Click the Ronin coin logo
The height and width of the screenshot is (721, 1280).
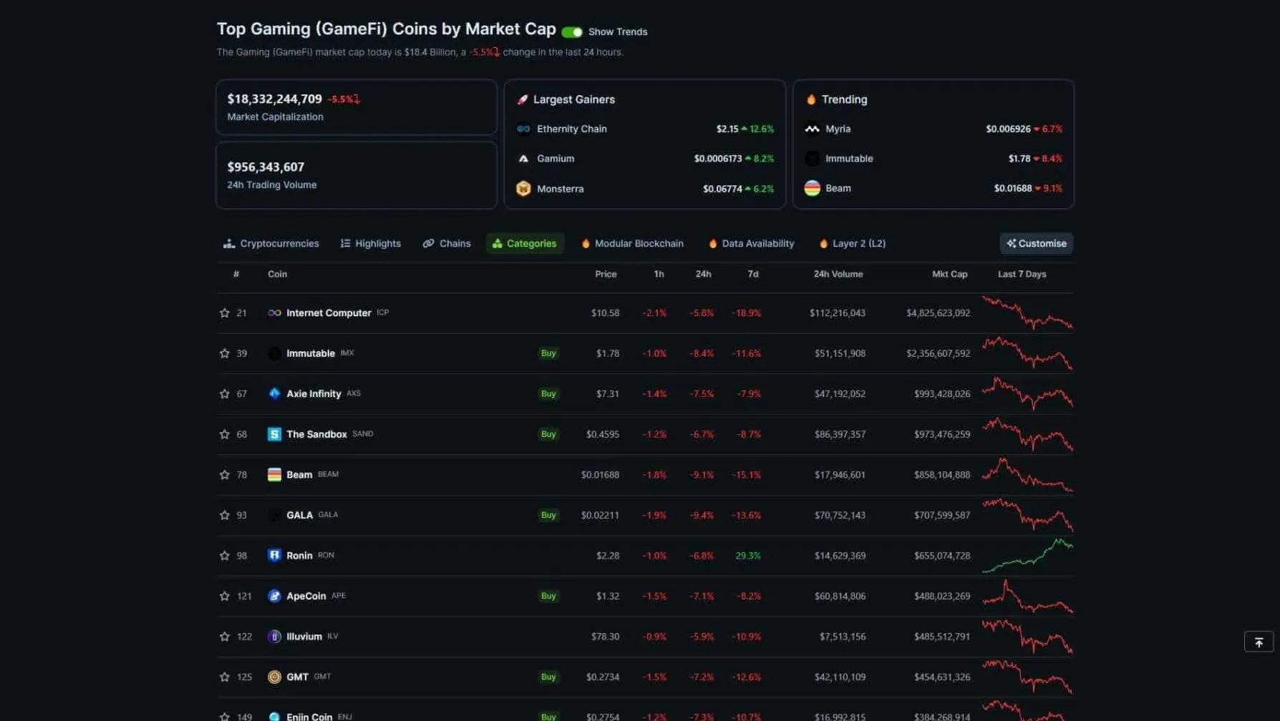(x=275, y=555)
